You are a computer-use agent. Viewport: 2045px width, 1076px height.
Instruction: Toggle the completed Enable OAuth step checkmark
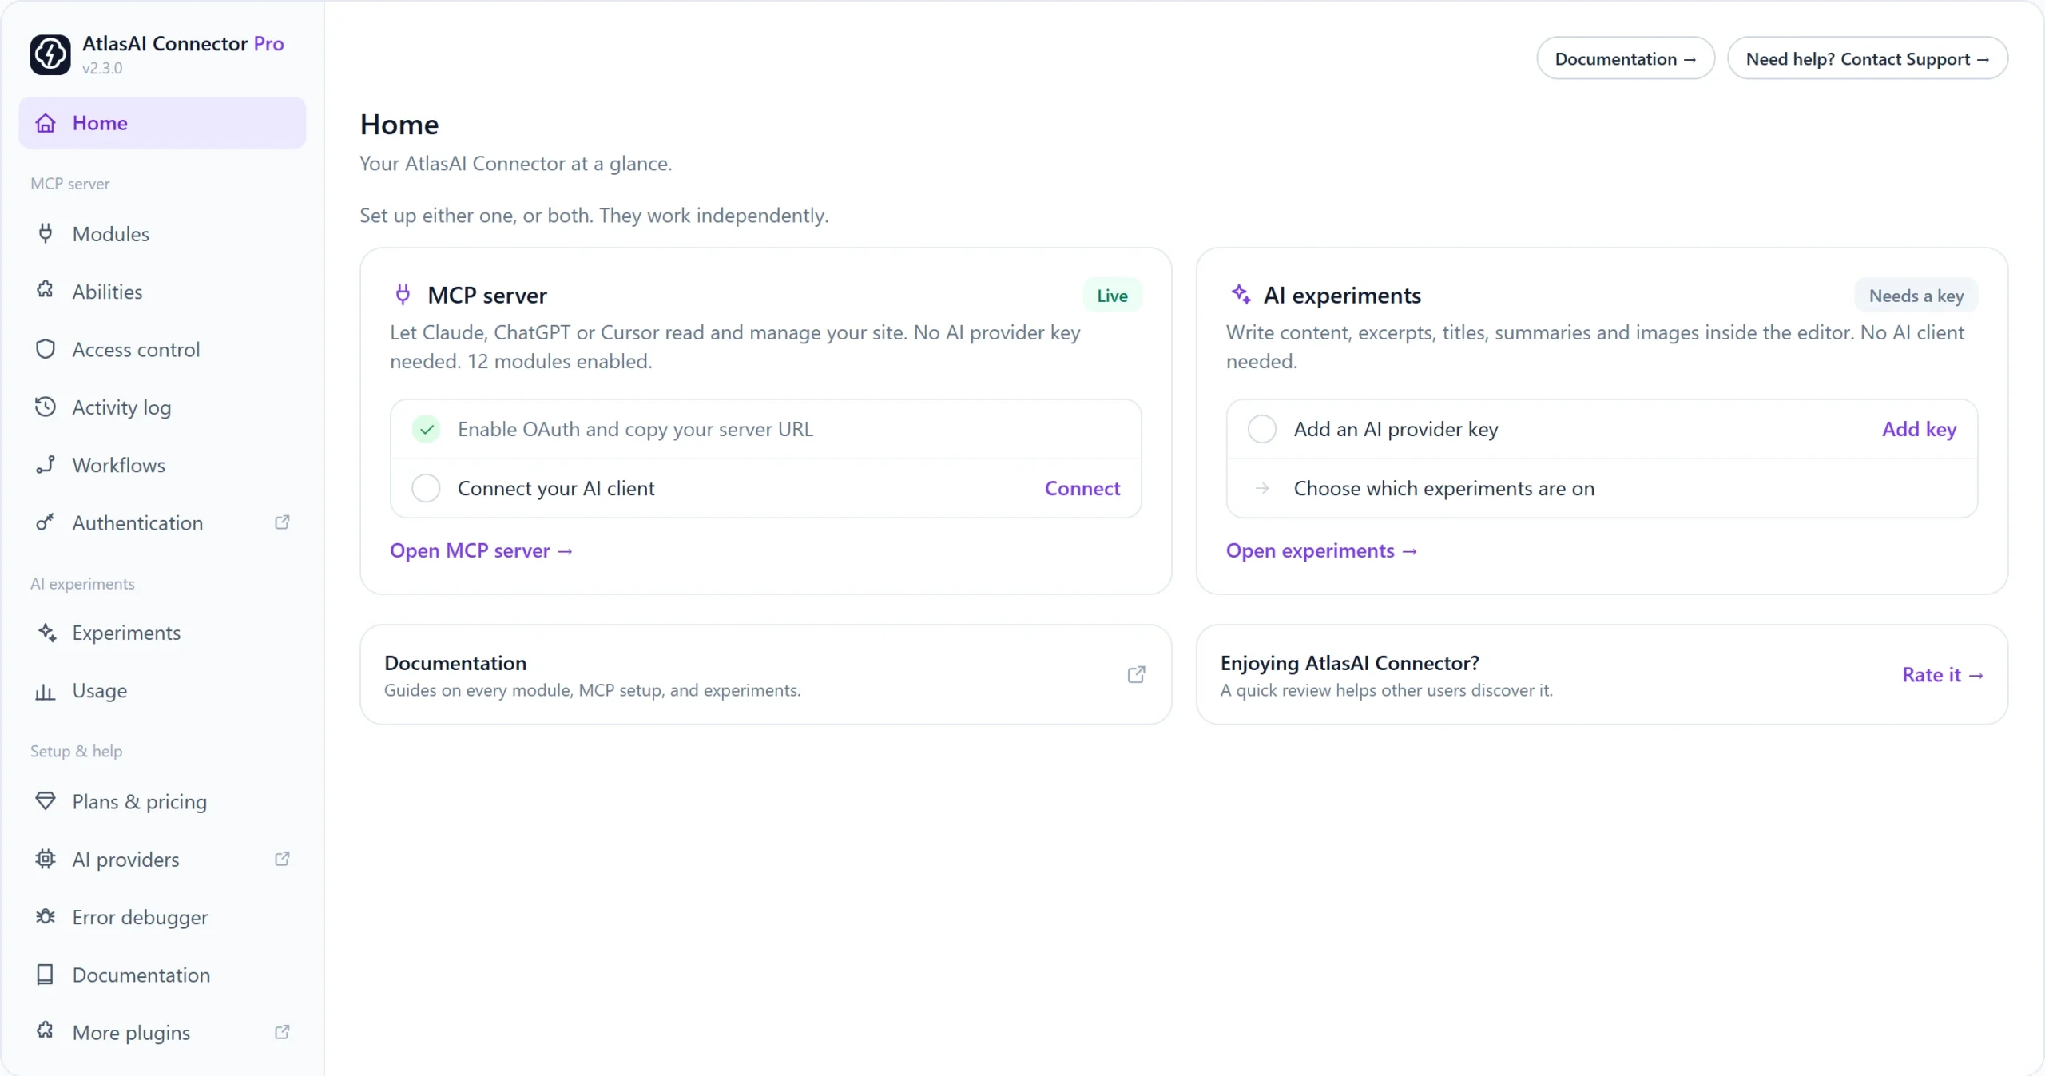pos(427,429)
